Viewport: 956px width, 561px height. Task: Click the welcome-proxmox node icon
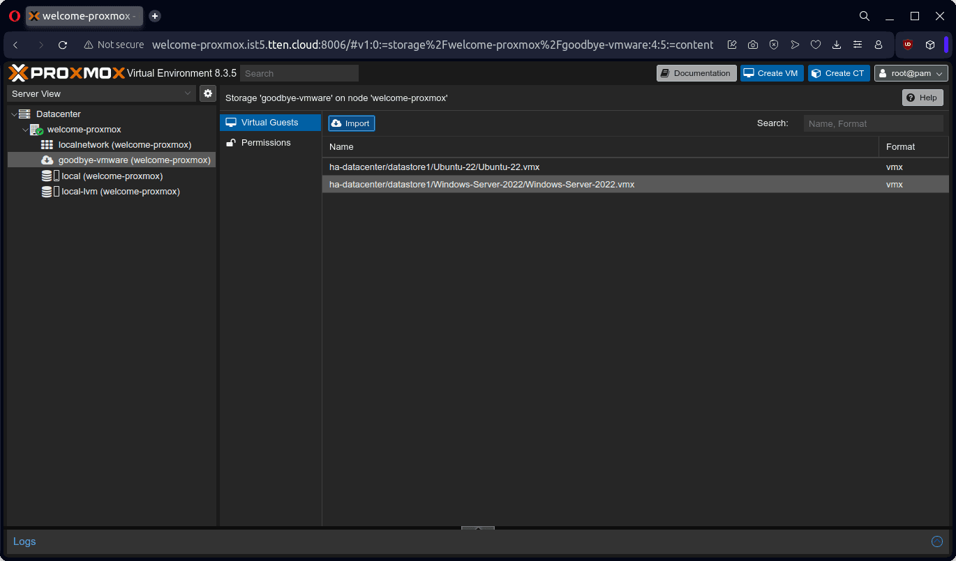[36, 130]
